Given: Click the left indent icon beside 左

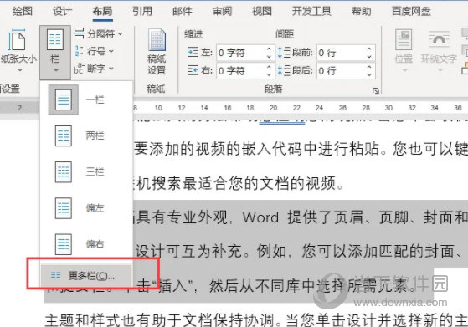Looking at the screenshot, I should point(193,53).
